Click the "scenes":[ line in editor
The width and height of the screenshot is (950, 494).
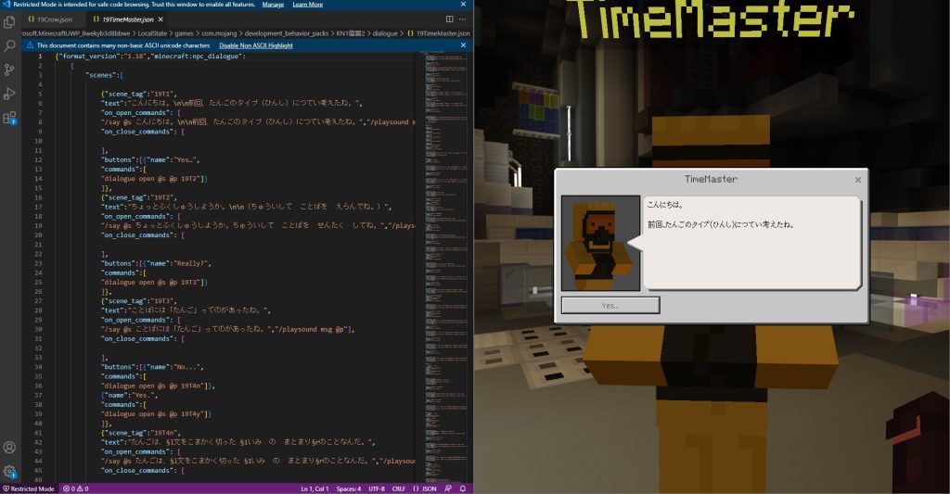pos(104,75)
